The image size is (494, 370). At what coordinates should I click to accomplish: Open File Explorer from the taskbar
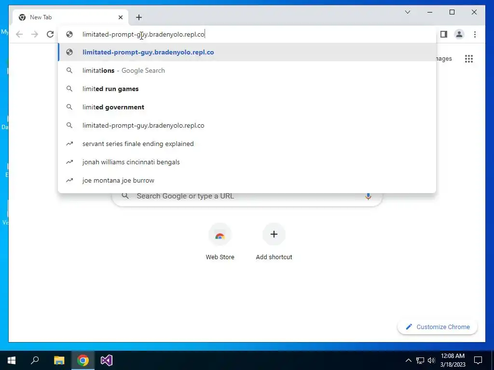(x=59, y=360)
